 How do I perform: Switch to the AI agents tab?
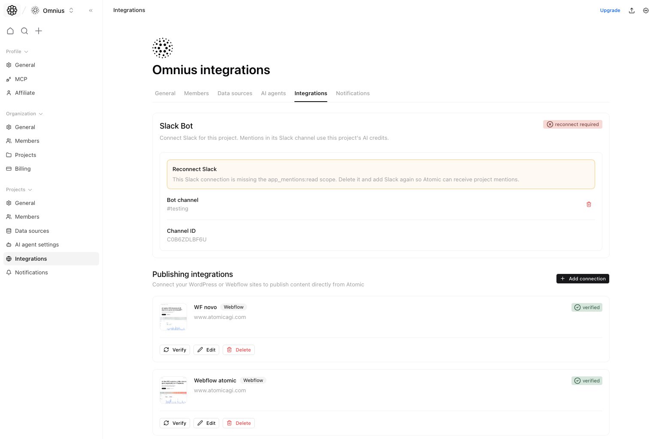(x=273, y=93)
